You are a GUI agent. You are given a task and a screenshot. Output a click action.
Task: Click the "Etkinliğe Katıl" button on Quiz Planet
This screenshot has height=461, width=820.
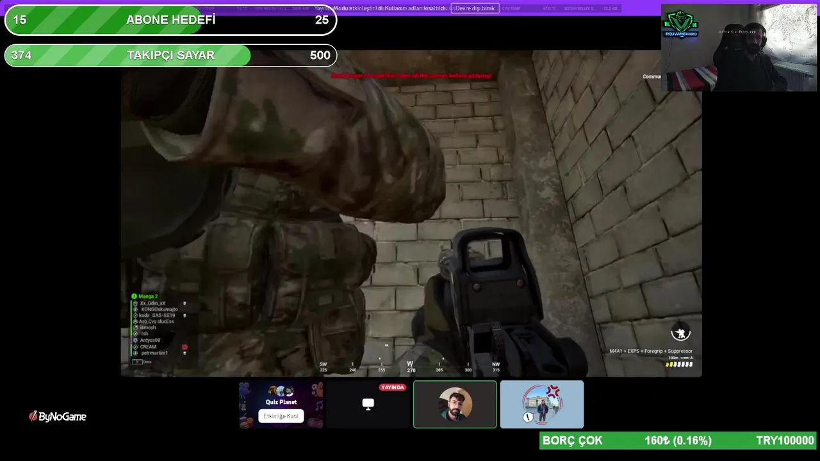click(281, 416)
